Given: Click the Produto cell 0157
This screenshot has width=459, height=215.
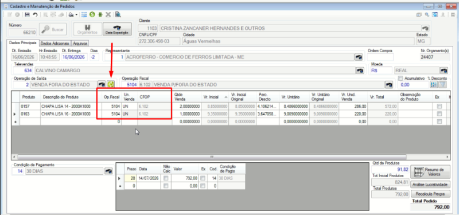Looking at the screenshot, I should pos(30,107).
